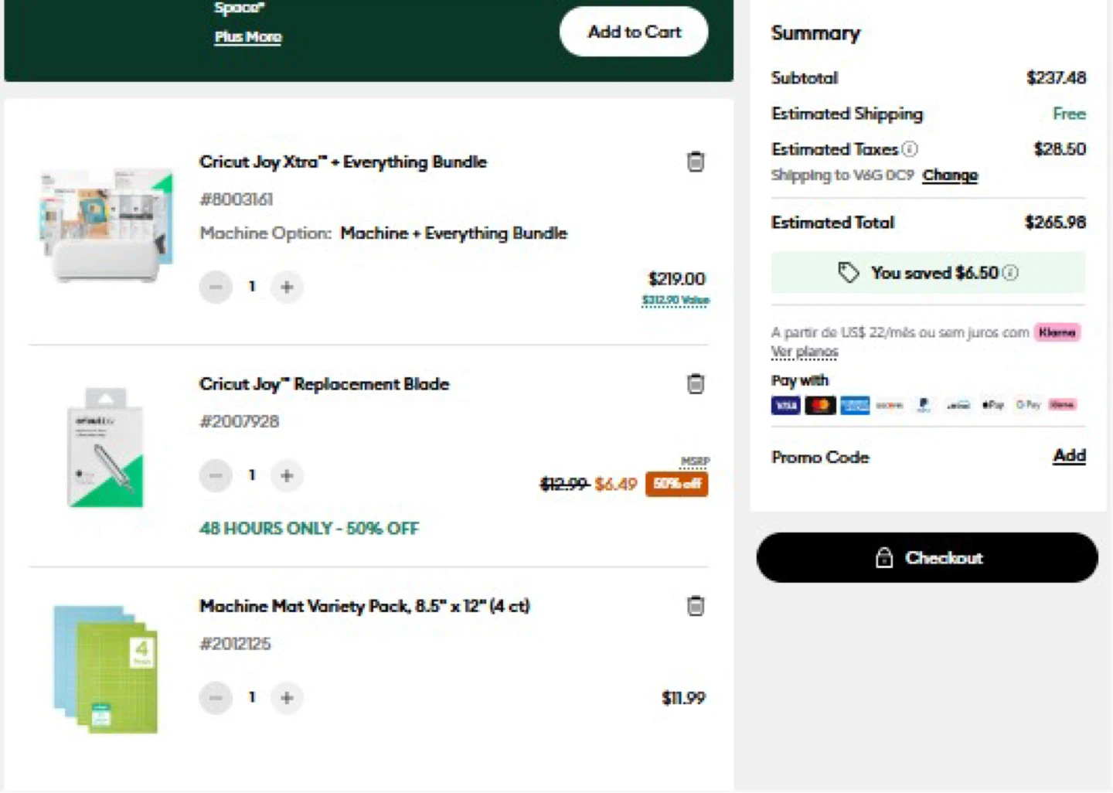
Task: Open the $312.90 Value link
Action: 676,300
